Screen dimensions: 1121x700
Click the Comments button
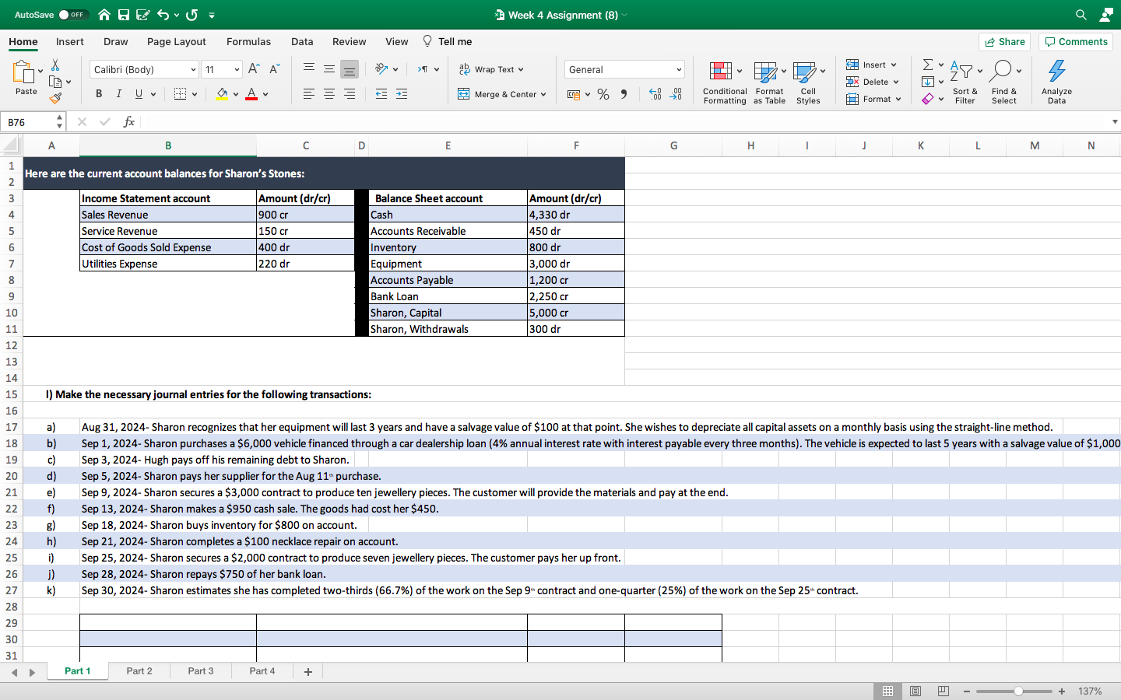[x=1076, y=42]
